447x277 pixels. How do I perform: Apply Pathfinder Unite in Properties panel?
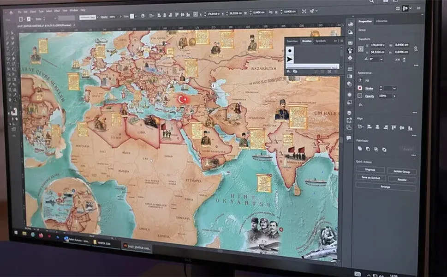pos(360,149)
